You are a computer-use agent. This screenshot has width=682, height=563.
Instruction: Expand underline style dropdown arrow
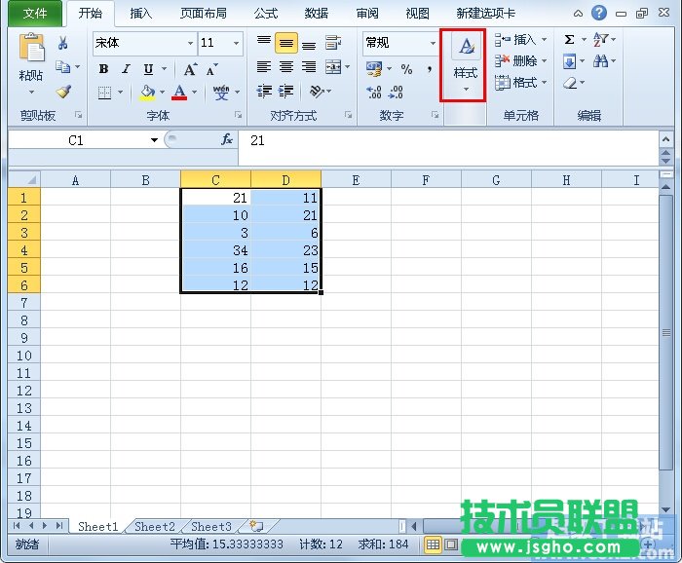(164, 69)
